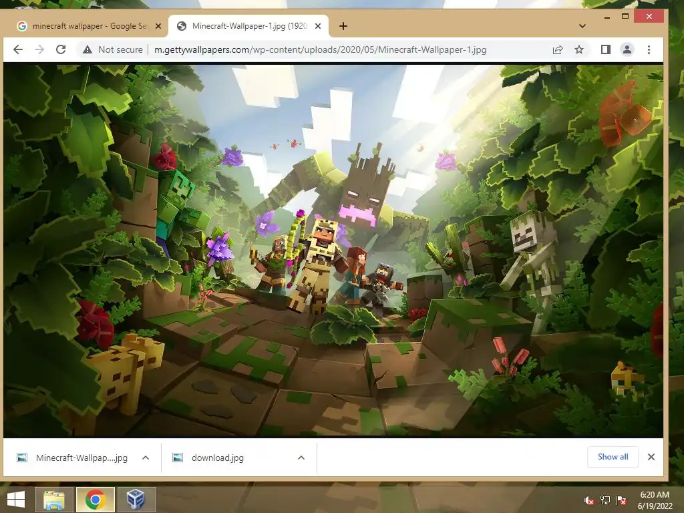Open a new tab with the plus button
Screen dimensions: 684x513
343,26
